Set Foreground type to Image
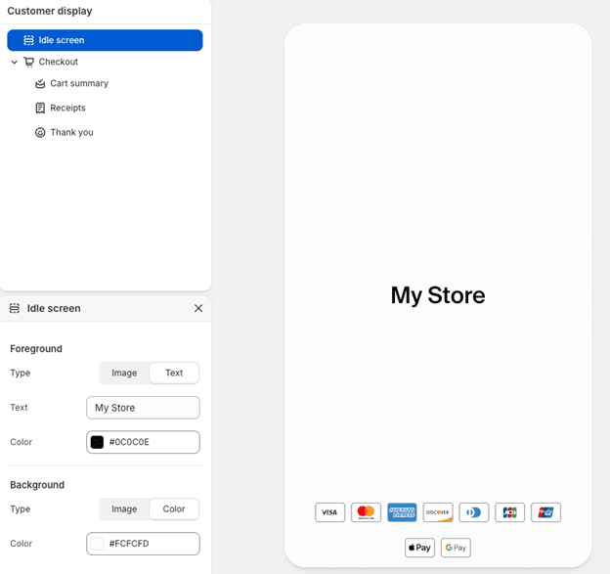 [x=124, y=373]
